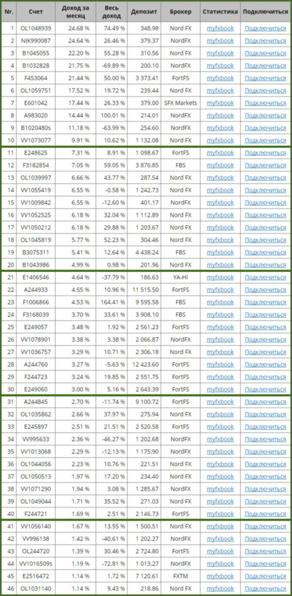
Task: Click Подключиться for account B3075311
Action: pos(265,252)
